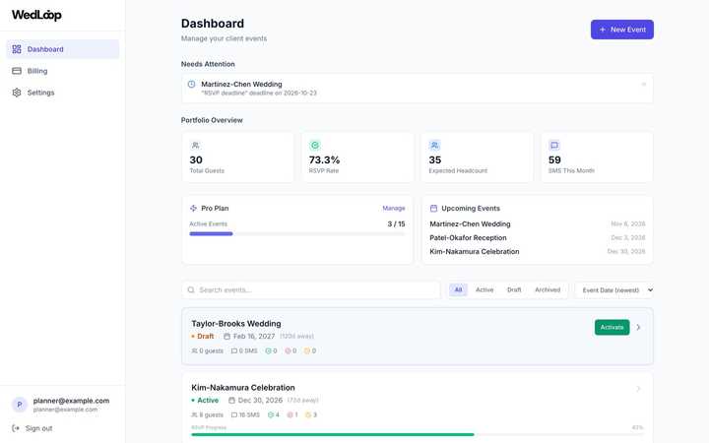This screenshot has width=709, height=443.
Task: Click yellow pending icon on Kim-Nakamura Celebration
Action: [x=308, y=415]
